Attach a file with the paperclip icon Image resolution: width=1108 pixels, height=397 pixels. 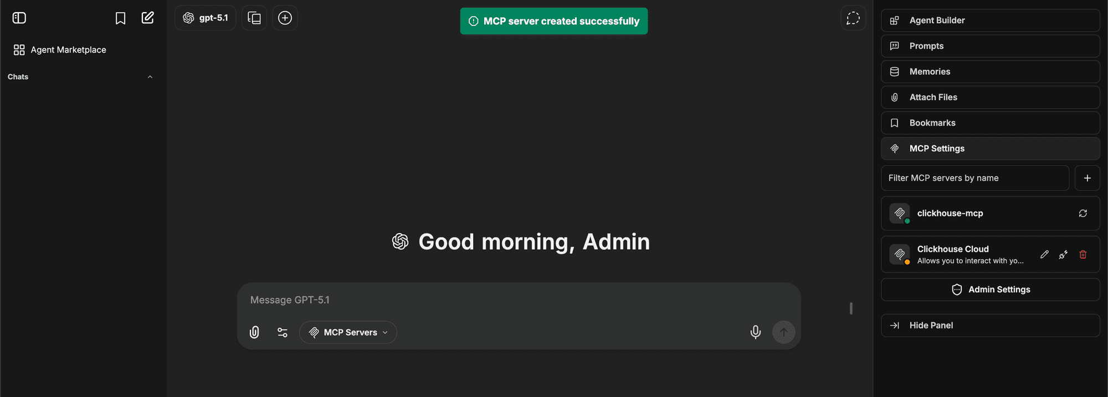[x=254, y=332]
